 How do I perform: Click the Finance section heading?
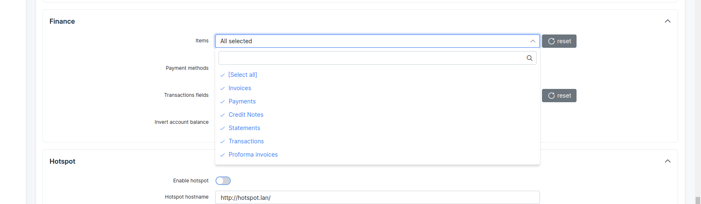[62, 21]
